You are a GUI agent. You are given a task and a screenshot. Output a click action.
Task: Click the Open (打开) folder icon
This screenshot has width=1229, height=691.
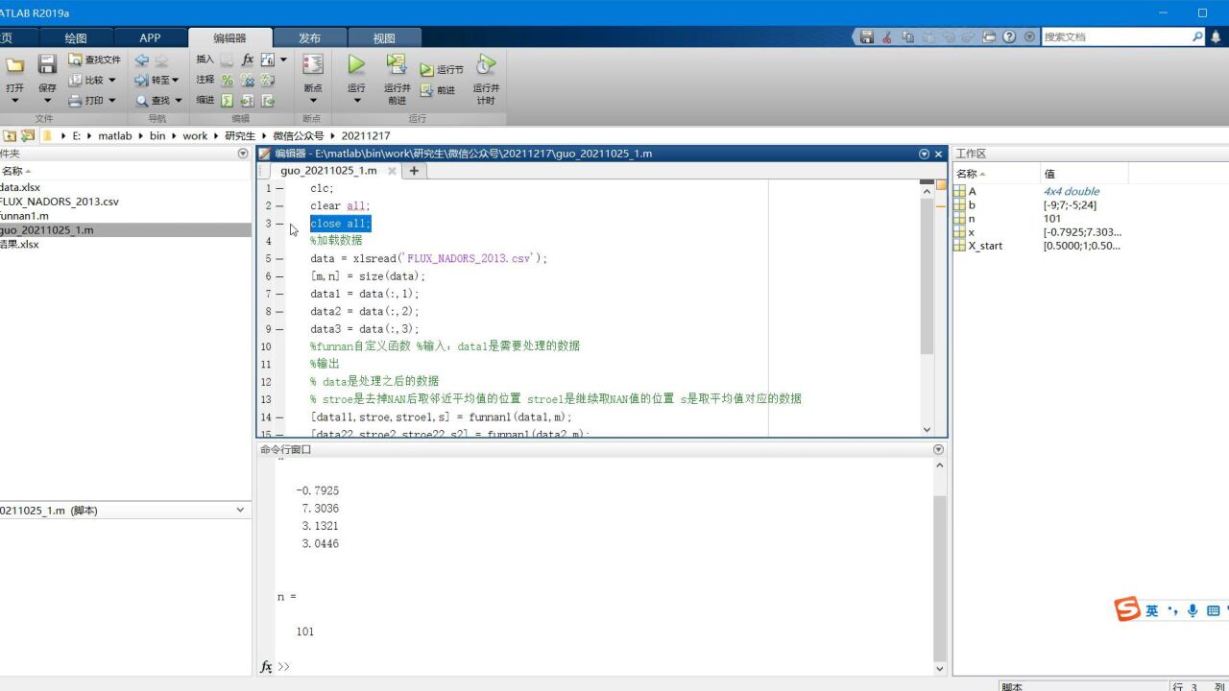click(x=15, y=64)
